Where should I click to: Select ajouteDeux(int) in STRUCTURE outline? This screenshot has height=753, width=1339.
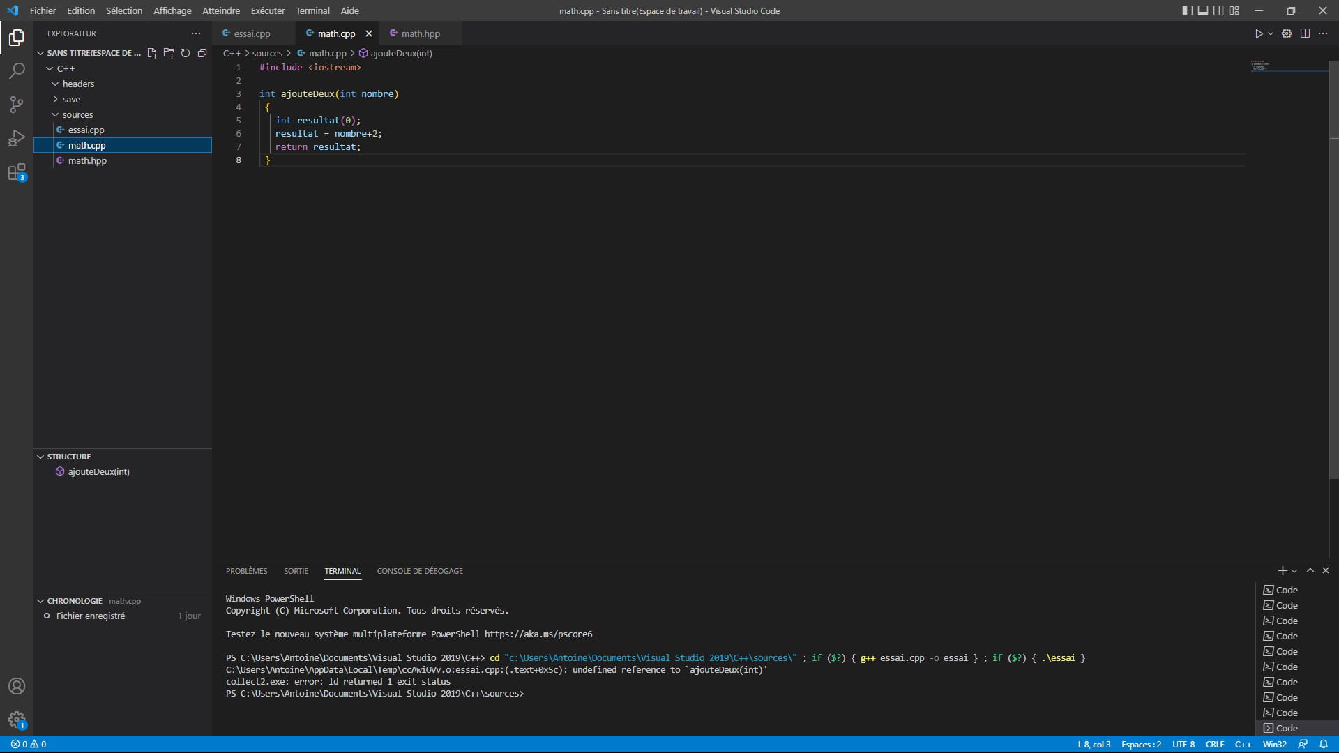[x=123, y=472]
